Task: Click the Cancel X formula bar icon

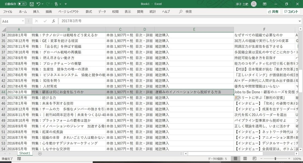Action: click(x=37, y=21)
